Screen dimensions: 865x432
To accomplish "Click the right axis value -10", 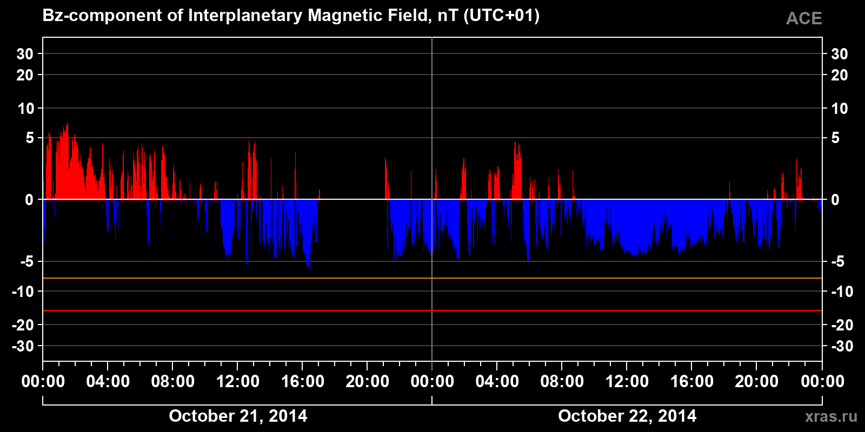I will coord(842,292).
